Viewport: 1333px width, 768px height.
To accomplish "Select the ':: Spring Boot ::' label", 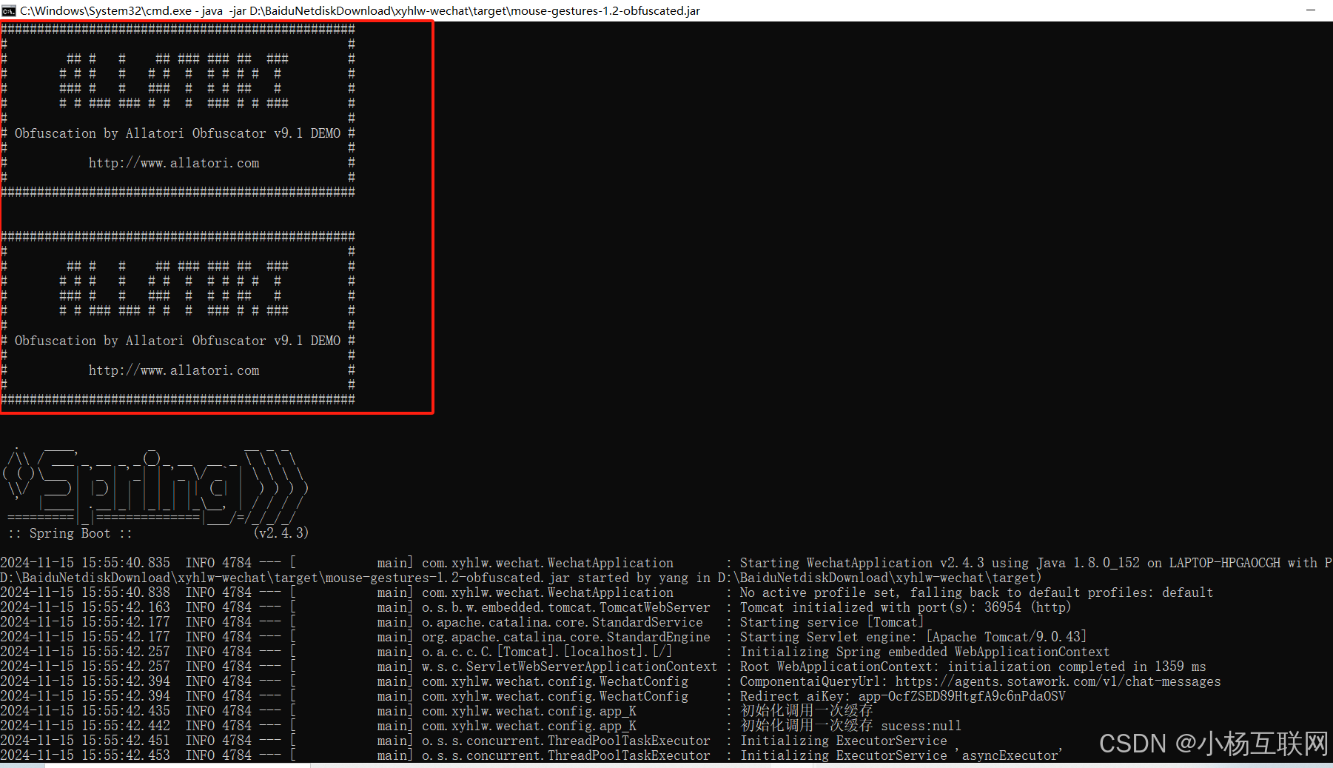I will [70, 533].
